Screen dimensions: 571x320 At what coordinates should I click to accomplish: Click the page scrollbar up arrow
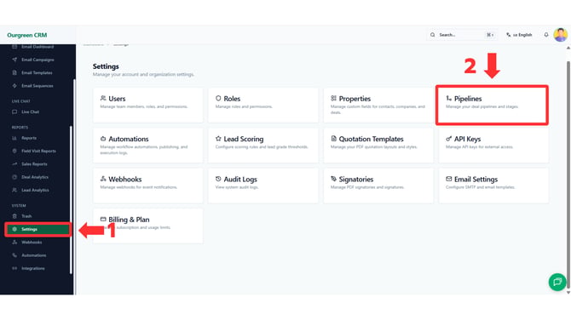point(568,48)
